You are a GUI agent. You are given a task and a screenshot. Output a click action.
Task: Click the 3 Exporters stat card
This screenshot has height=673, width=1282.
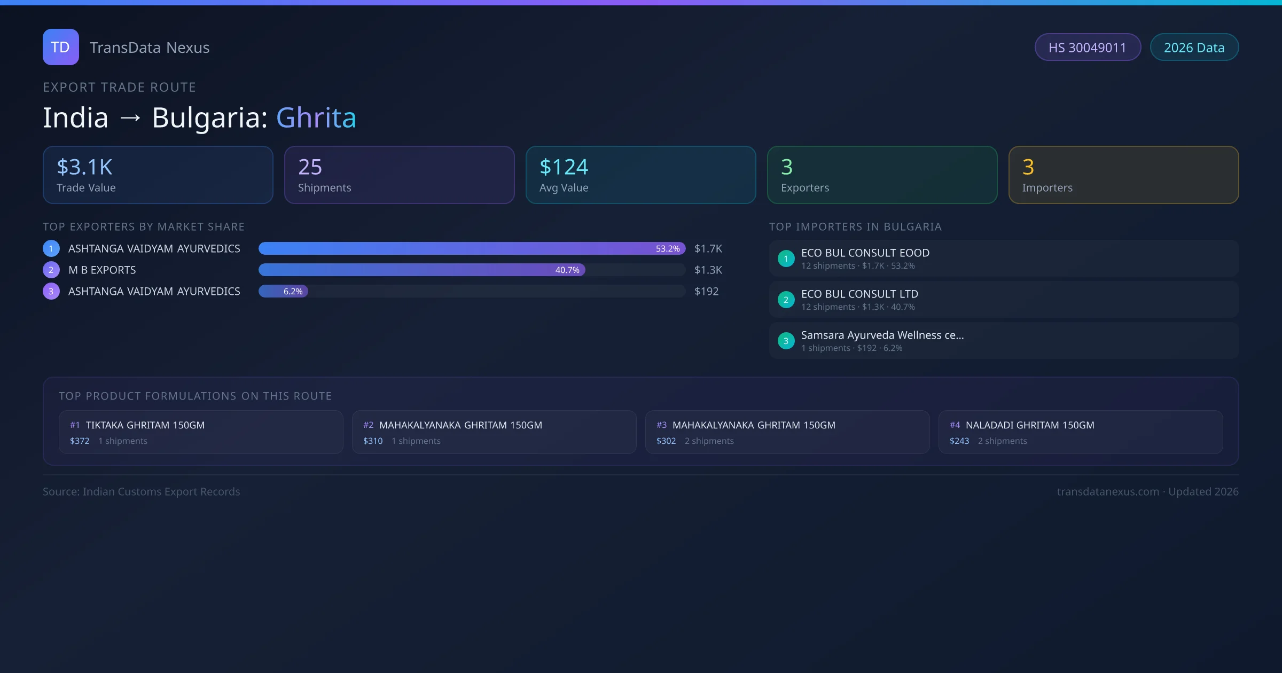[x=882, y=175]
